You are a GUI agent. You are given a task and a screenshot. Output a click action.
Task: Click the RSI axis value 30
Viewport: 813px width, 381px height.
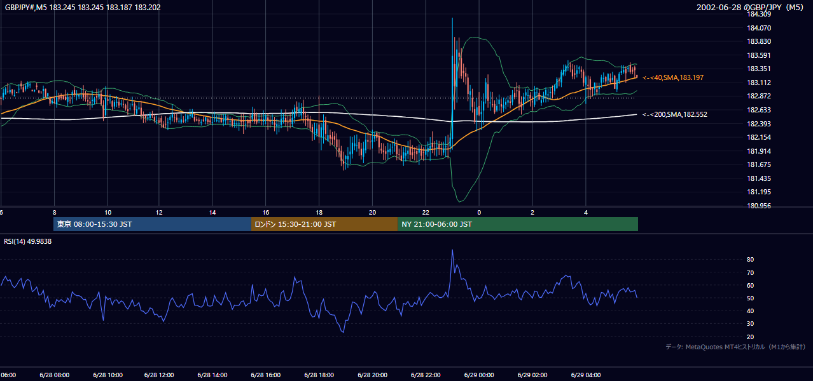[x=751, y=323]
